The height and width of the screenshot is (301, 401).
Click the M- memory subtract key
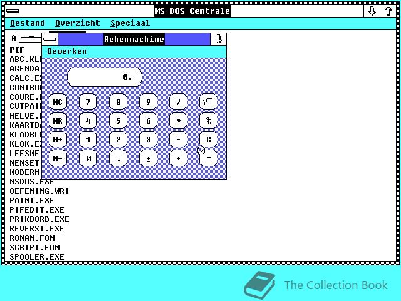58,158
